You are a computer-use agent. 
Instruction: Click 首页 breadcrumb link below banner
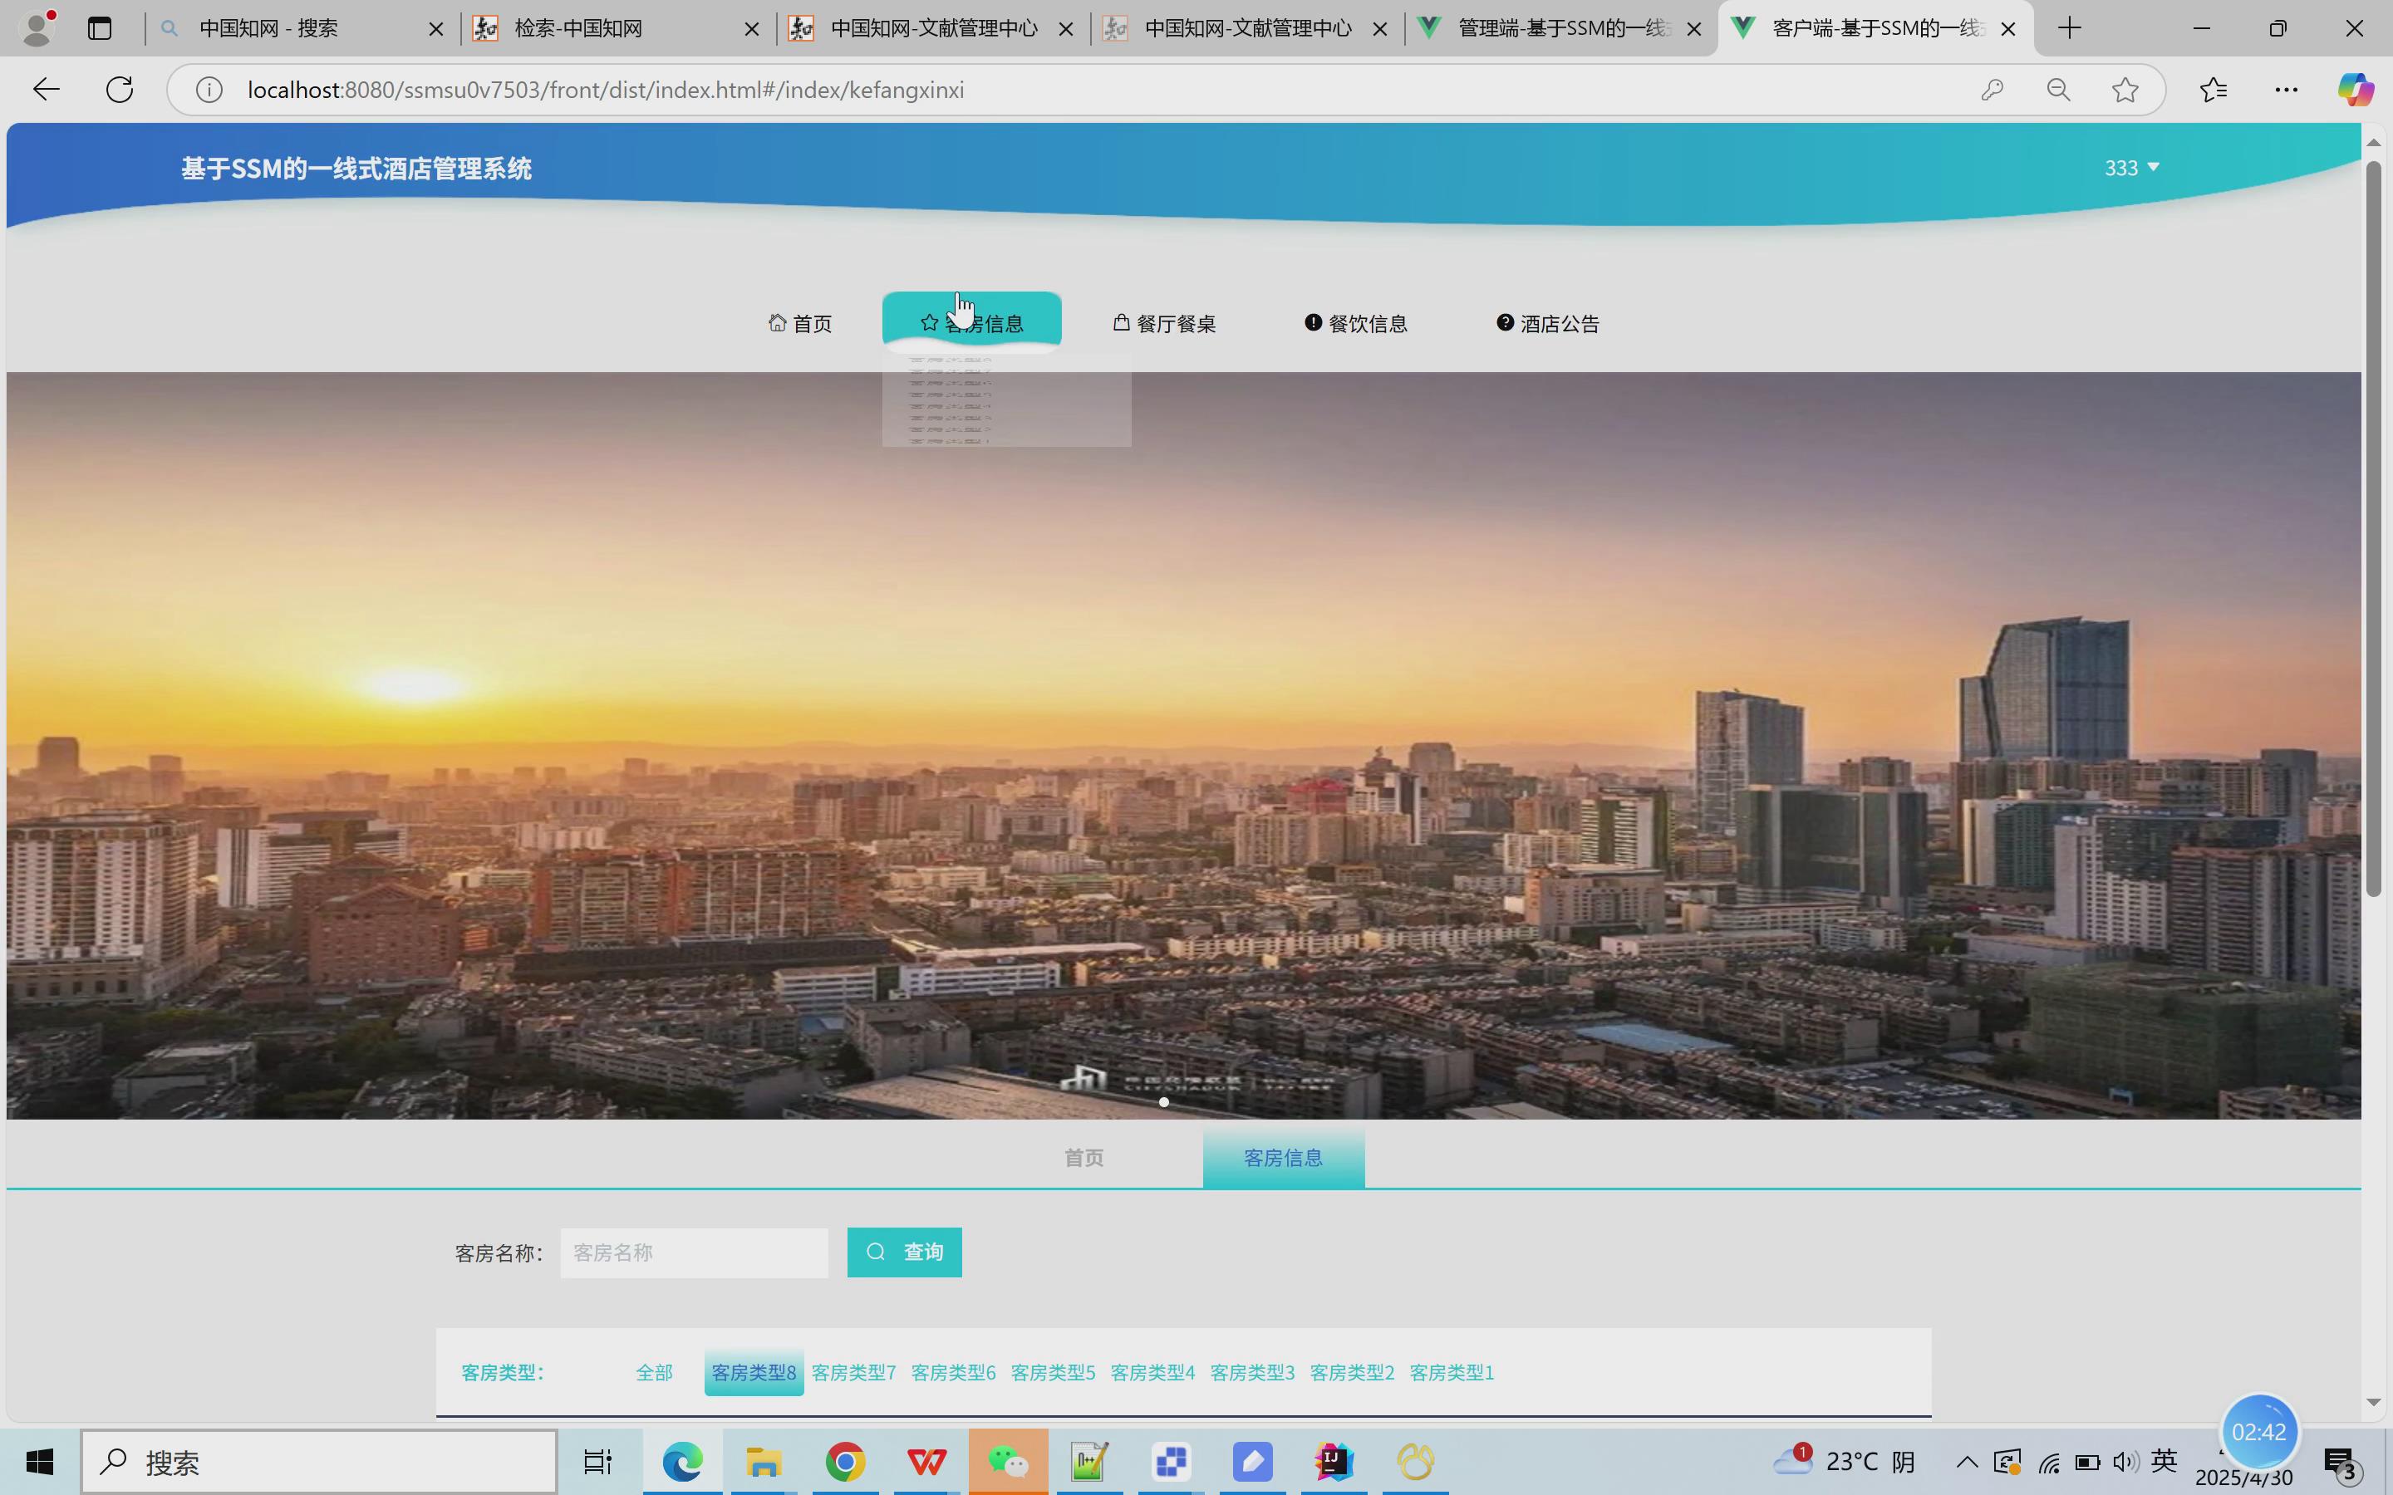tap(1083, 1158)
